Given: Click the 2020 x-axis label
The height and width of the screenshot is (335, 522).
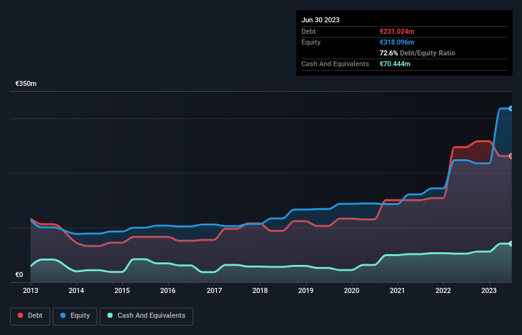Looking at the screenshot, I should 352,290.
